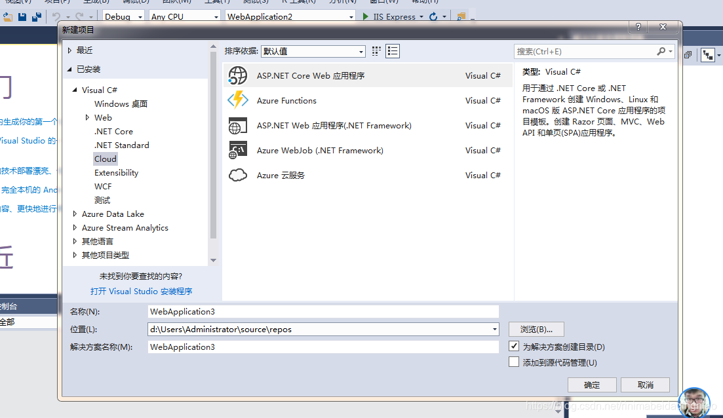Expand the 其他语言 node
The height and width of the screenshot is (418, 723).
[x=75, y=241]
